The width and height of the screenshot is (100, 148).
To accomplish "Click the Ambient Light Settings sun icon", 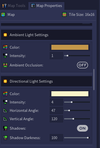I will [5, 35].
